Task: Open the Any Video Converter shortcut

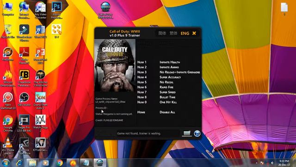Action: point(40,10)
